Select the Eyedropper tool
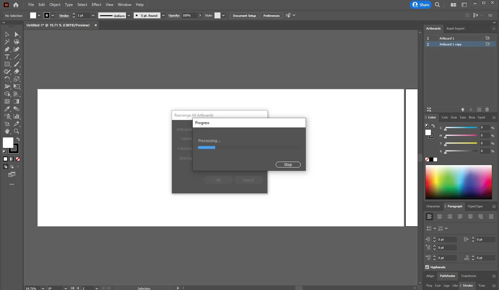Image resolution: width=499 pixels, height=290 pixels. (7, 109)
